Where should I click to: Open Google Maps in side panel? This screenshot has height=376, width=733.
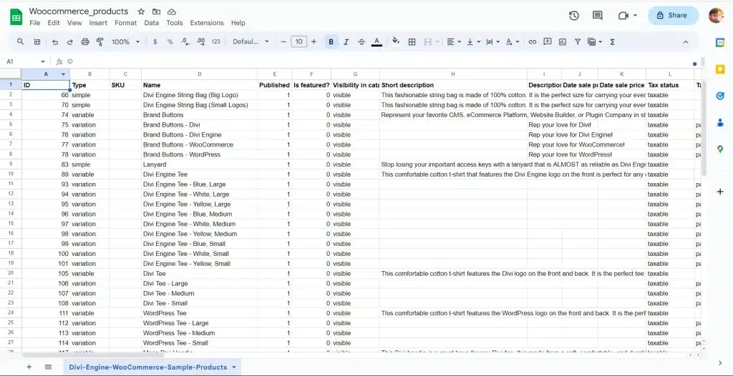click(x=720, y=149)
